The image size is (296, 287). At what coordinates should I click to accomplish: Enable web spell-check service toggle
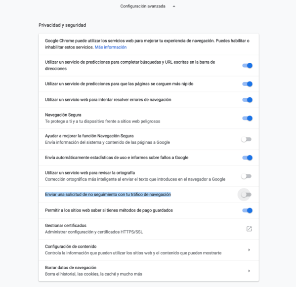click(x=247, y=176)
